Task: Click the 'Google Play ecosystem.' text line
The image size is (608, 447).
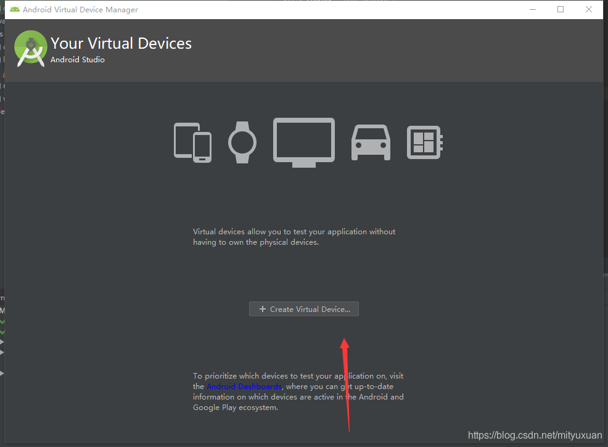Action: click(236, 408)
